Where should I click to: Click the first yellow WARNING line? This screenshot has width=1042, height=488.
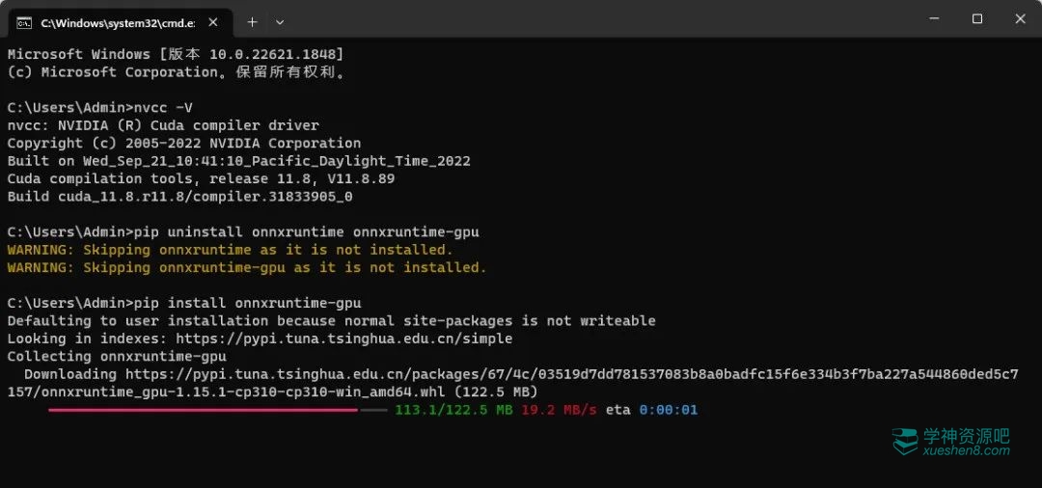tap(230, 250)
